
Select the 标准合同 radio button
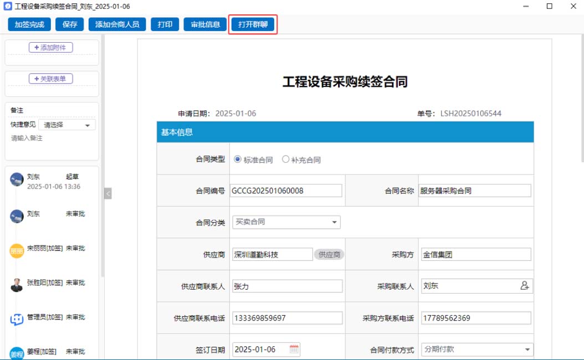238,160
